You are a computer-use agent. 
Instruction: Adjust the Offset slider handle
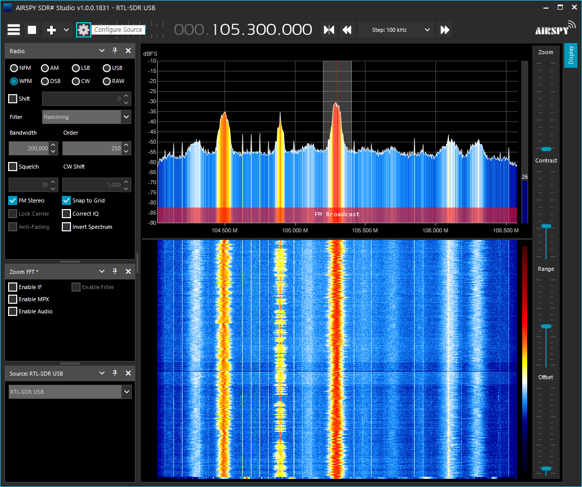(547, 469)
